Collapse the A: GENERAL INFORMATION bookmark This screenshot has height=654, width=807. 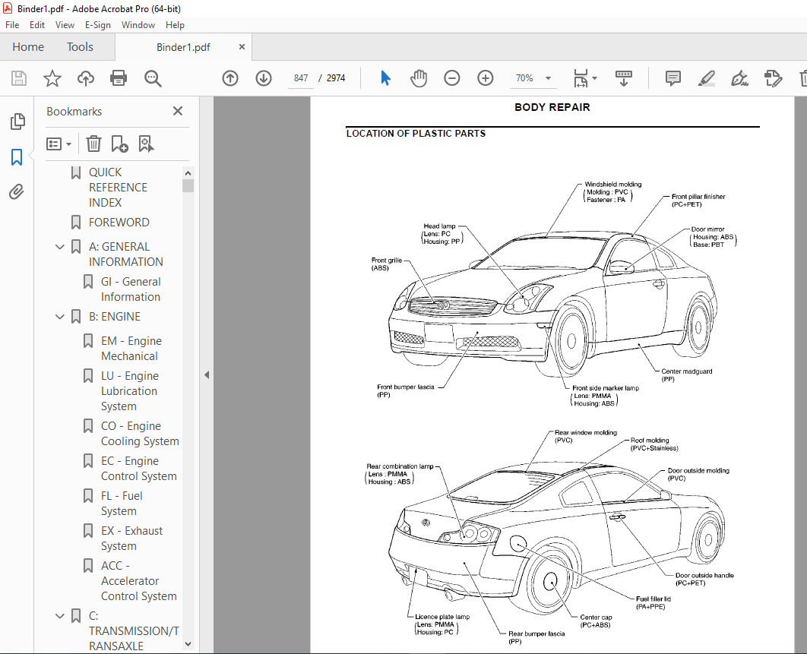click(60, 247)
